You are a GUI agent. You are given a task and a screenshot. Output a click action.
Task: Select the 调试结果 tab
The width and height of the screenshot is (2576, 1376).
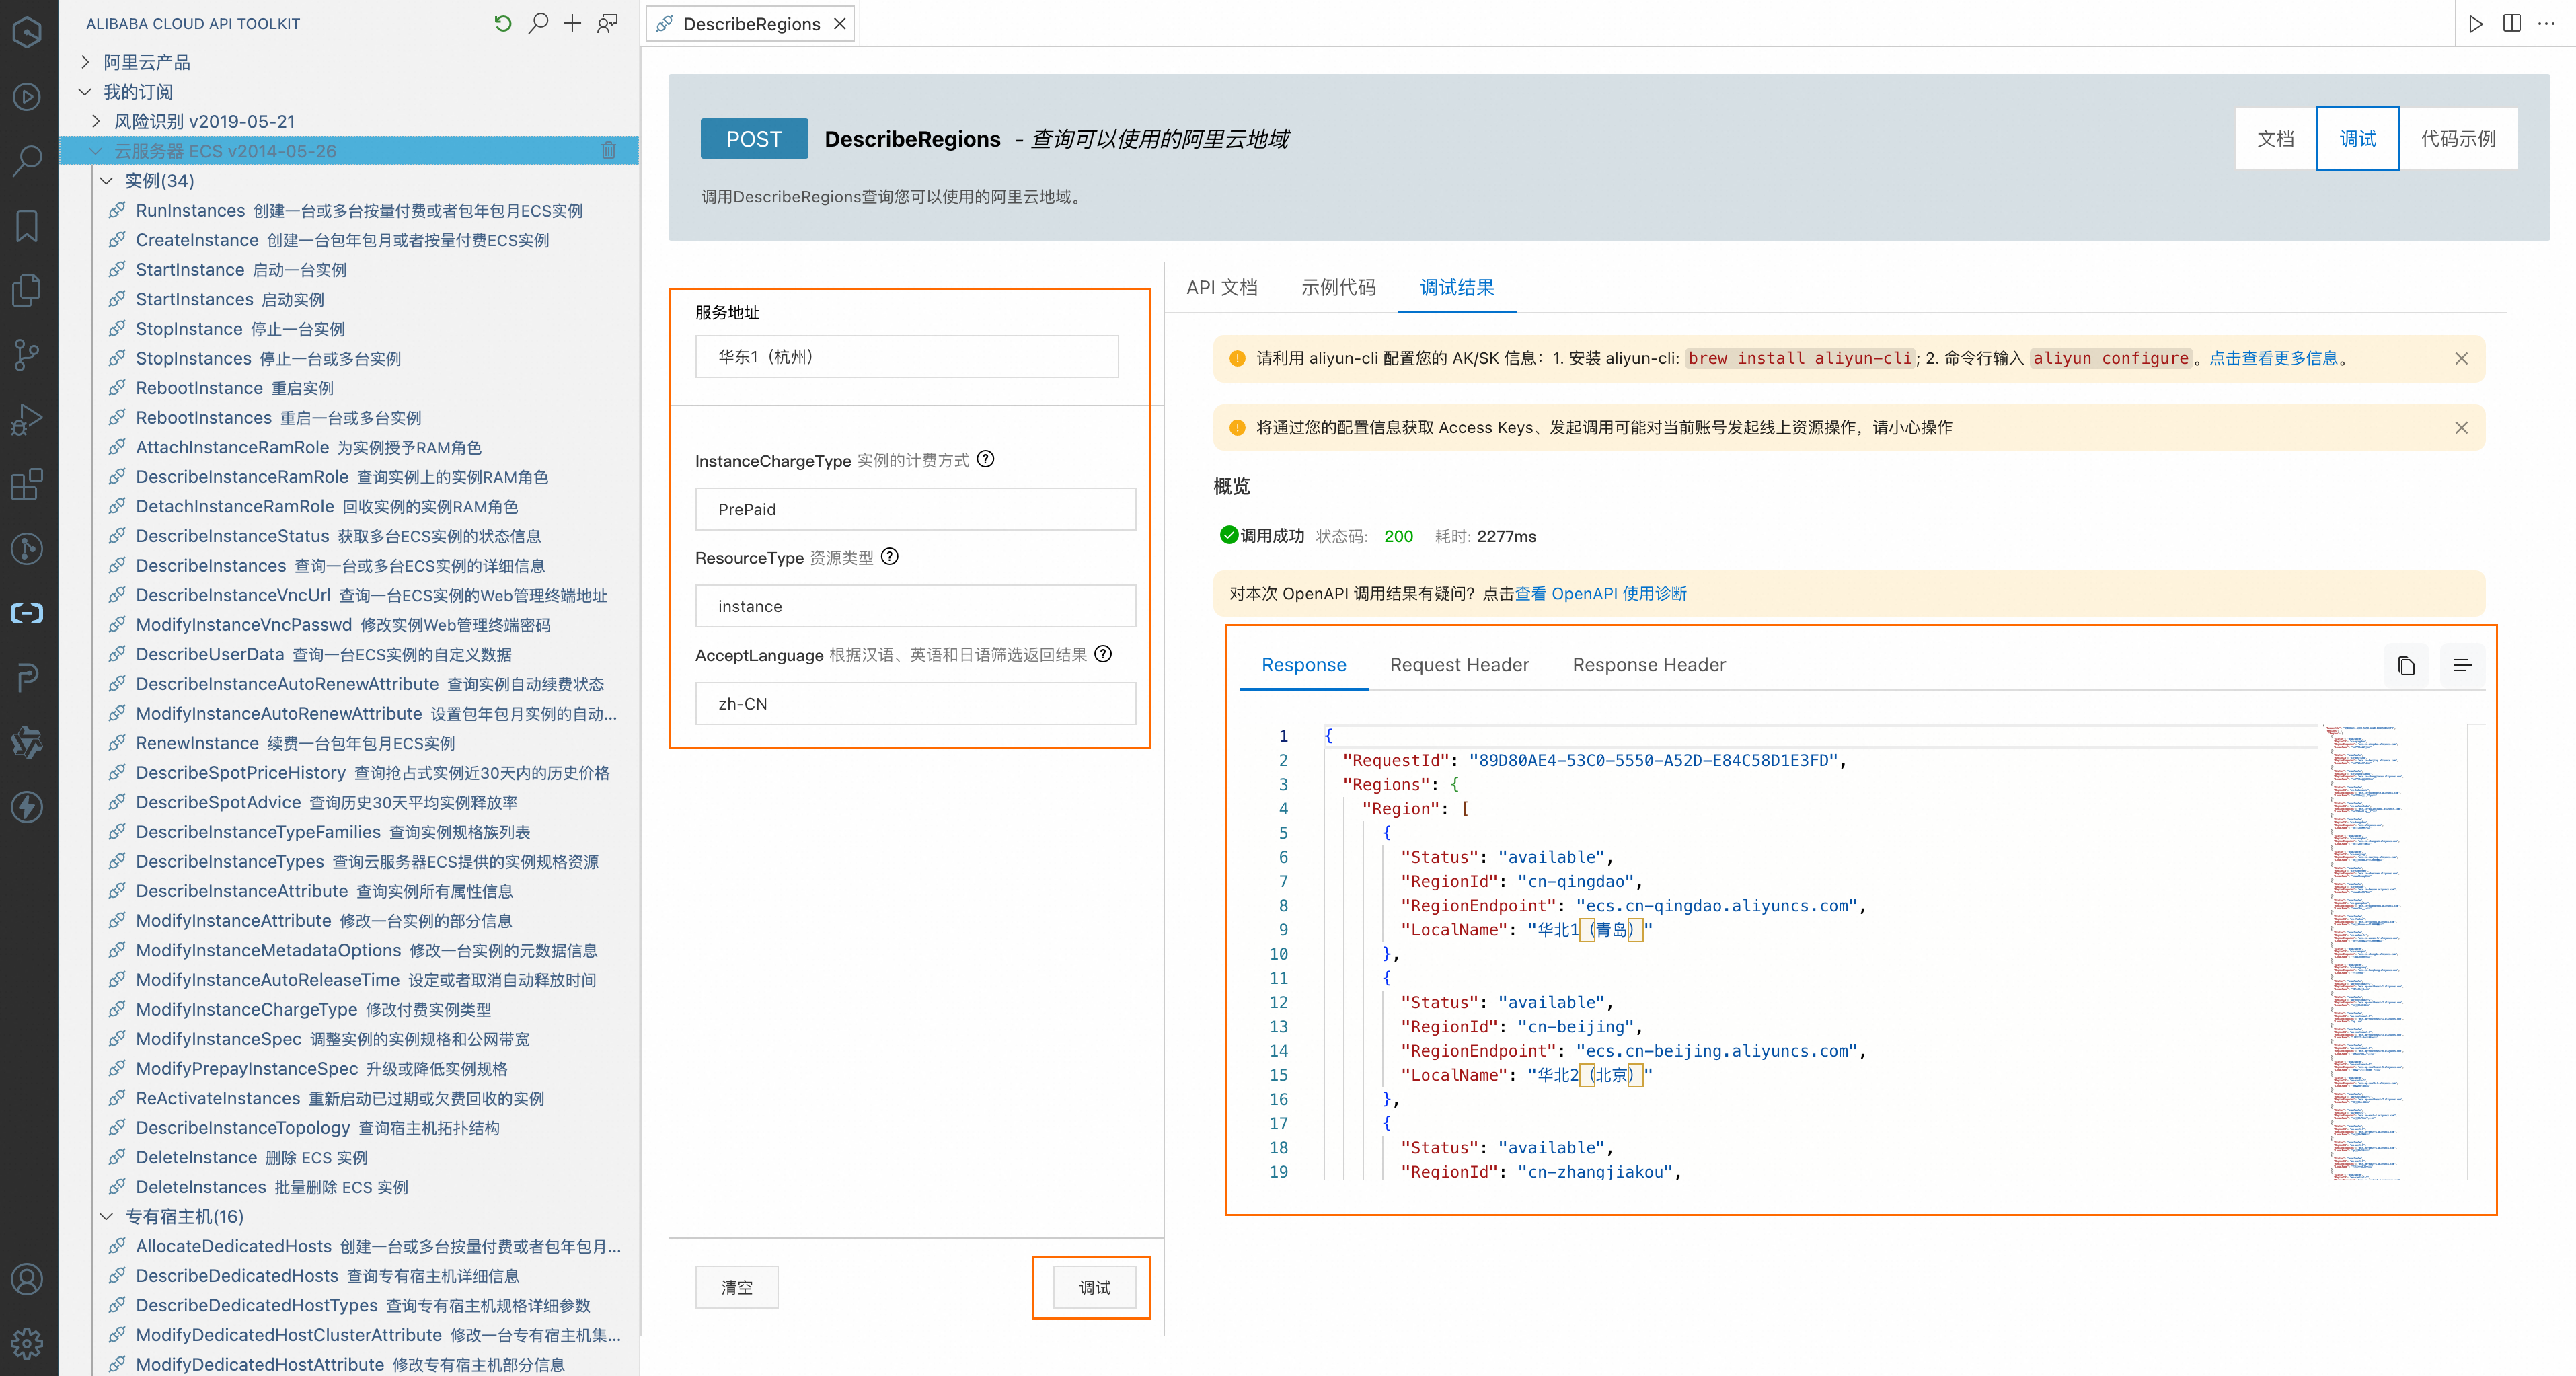[1457, 287]
